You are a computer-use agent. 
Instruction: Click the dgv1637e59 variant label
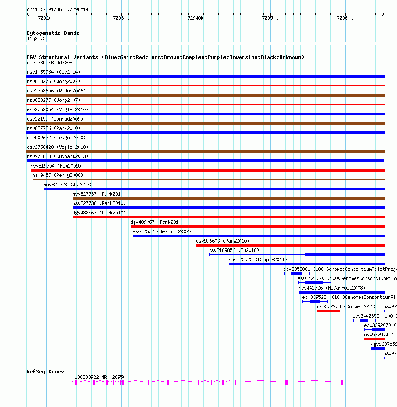coord(384,344)
